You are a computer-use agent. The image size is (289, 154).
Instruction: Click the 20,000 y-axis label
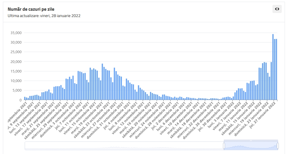[16, 62]
